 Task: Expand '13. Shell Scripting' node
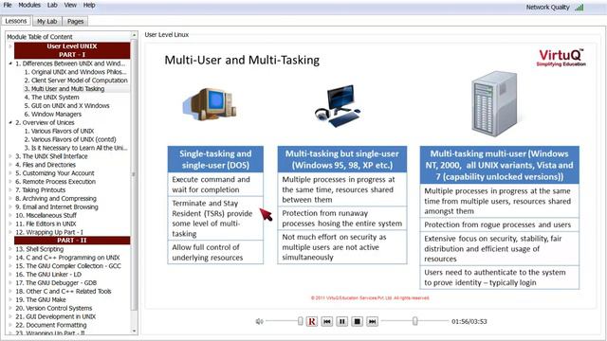(10, 249)
